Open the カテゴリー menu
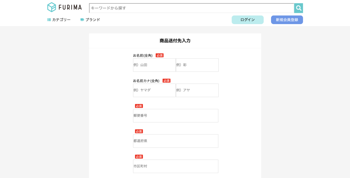 [x=61, y=20]
